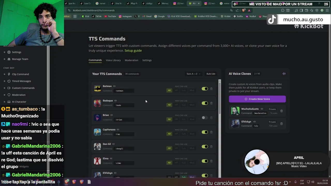Open AI Character in sidebar
Viewport: 331px width, 186px height.
coord(19,102)
